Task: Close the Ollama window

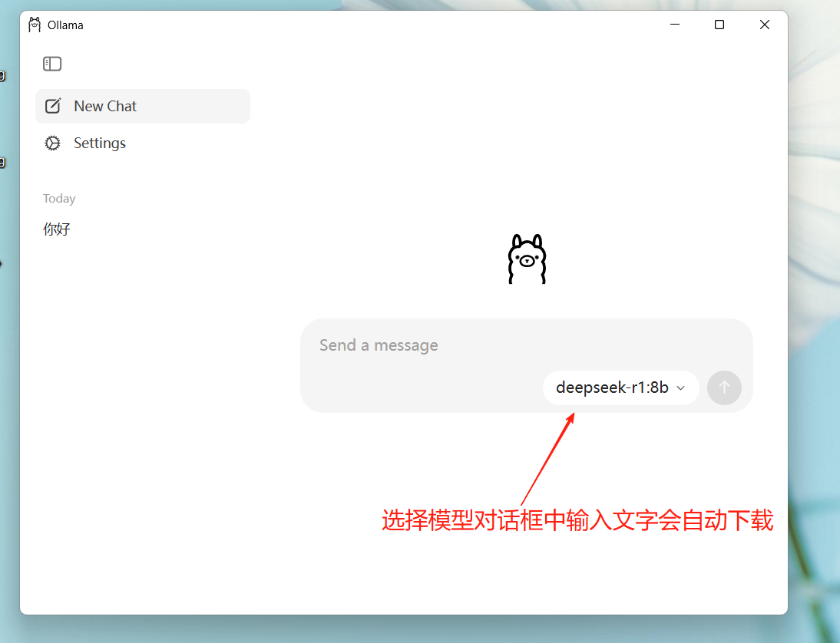Action: click(x=765, y=25)
